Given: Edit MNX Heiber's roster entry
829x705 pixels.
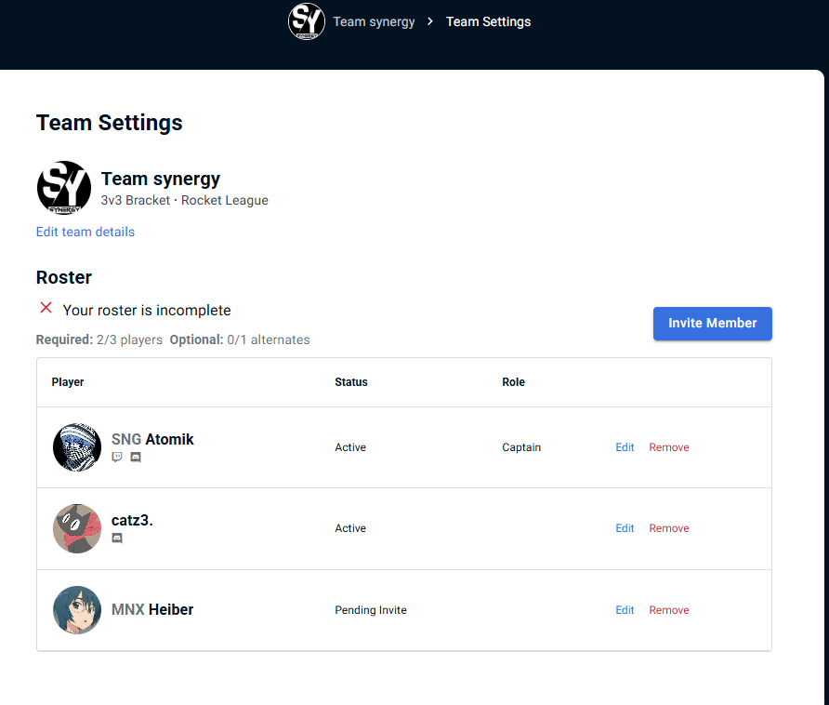Looking at the screenshot, I should [625, 610].
